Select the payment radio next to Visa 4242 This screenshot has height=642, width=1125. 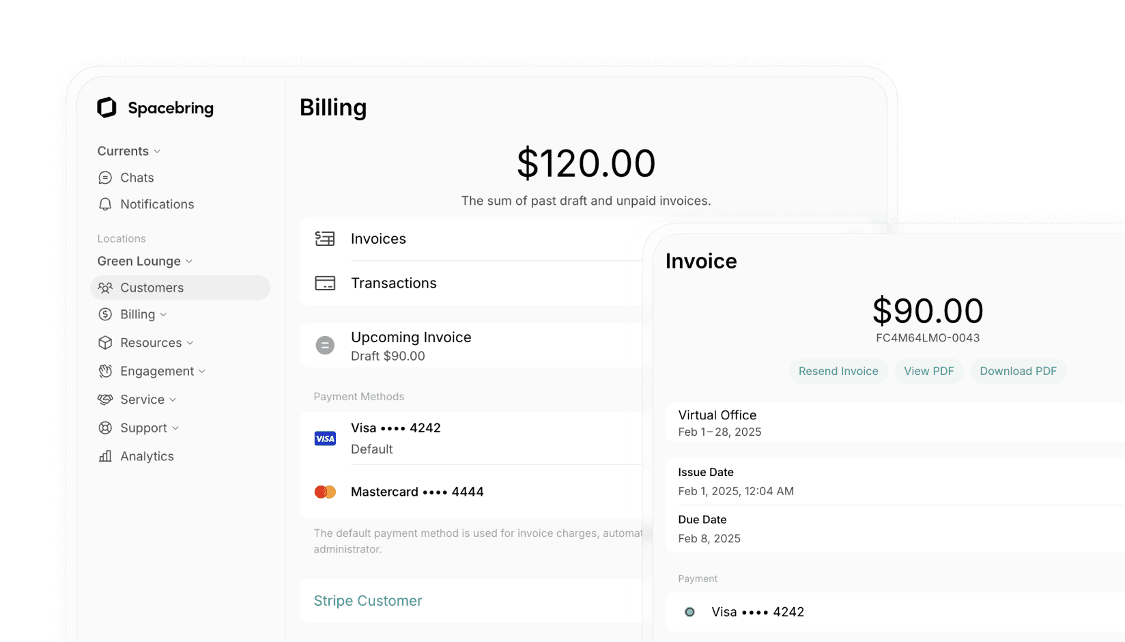(x=689, y=612)
